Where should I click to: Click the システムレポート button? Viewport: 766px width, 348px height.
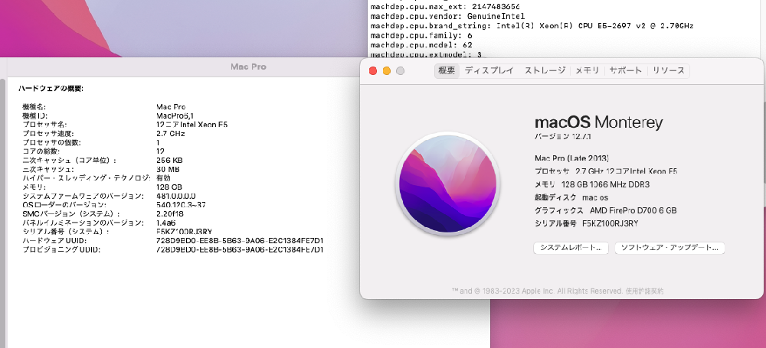click(x=571, y=248)
